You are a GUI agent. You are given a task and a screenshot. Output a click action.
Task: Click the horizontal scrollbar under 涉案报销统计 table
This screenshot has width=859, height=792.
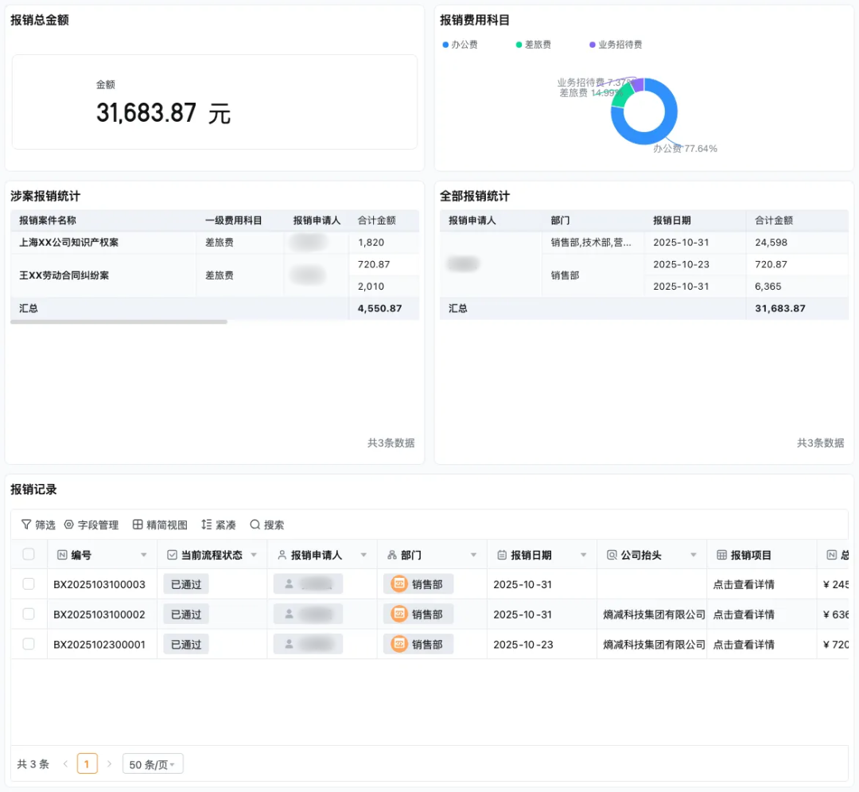point(119,322)
